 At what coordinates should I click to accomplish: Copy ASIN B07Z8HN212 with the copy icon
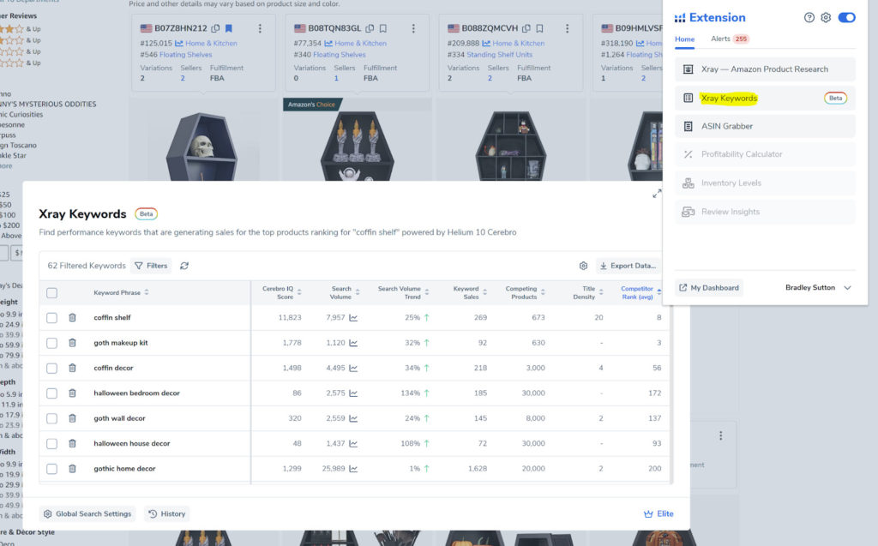click(215, 28)
